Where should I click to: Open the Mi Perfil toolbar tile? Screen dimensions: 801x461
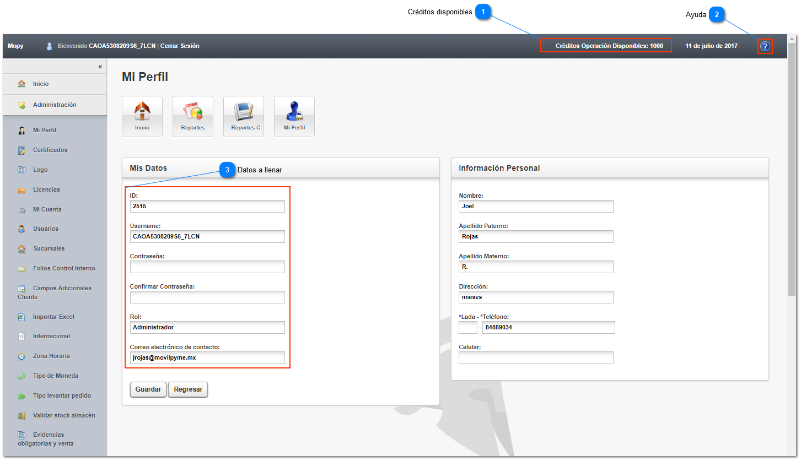pyautogui.click(x=294, y=116)
